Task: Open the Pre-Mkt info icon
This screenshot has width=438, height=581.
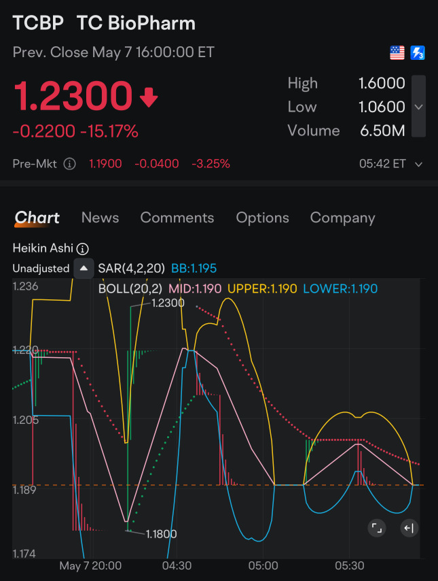Action: pos(69,164)
